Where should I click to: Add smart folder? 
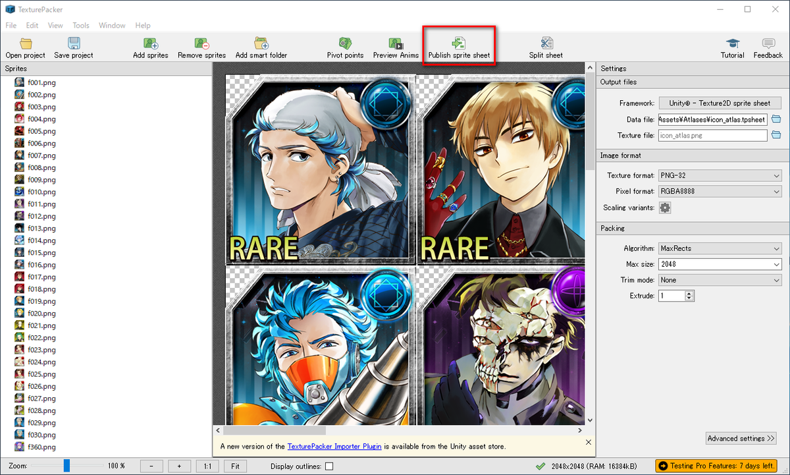(x=261, y=48)
